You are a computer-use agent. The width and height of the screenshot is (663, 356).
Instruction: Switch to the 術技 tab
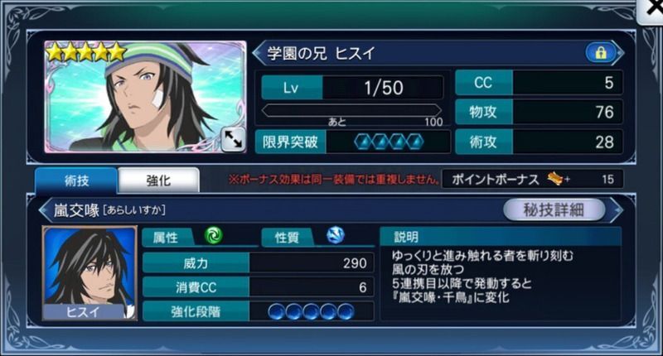76,180
